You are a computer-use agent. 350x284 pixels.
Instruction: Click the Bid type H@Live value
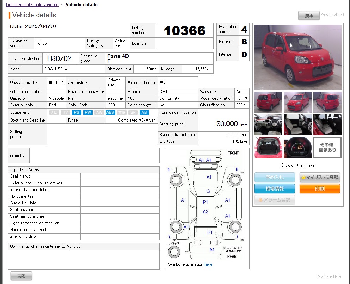point(240,141)
